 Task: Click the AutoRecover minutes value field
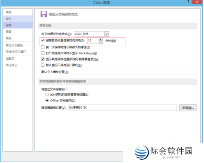click(x=93, y=40)
